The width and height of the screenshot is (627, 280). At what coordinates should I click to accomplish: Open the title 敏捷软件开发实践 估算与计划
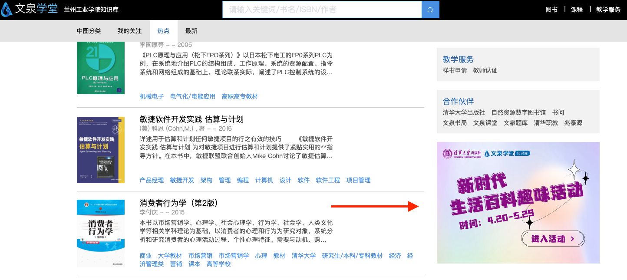click(x=191, y=119)
